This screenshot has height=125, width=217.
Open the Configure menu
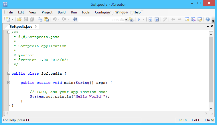pyautogui.click(x=102, y=12)
